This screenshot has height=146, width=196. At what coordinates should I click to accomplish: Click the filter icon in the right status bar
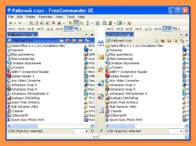pyautogui.click(x=186, y=131)
